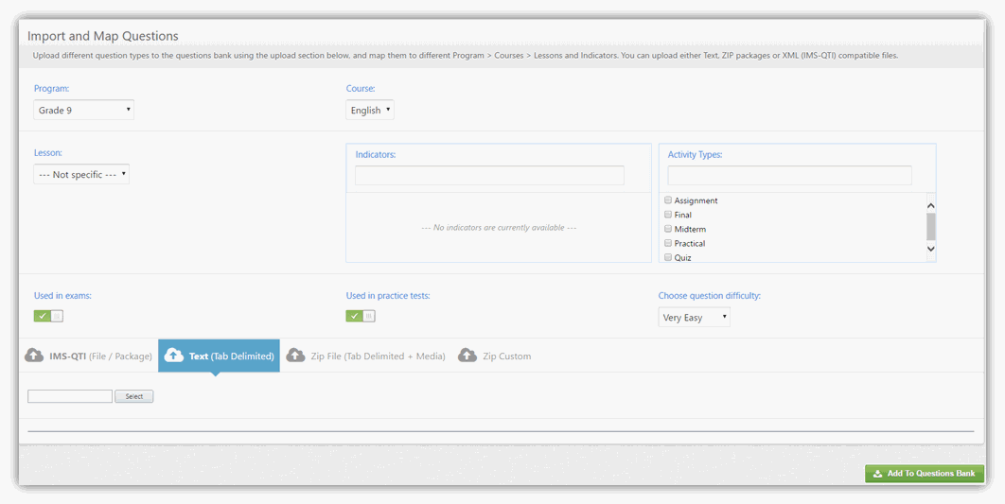This screenshot has width=1005, height=504.
Task: Tick the Final activity type checkbox
Action: (x=668, y=215)
